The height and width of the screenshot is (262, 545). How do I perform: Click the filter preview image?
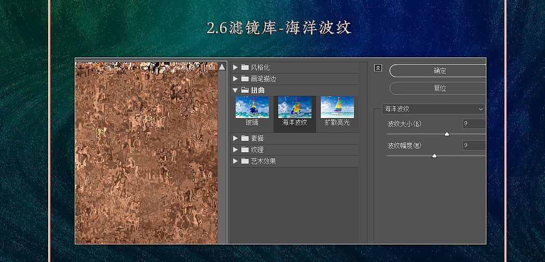coord(146,153)
